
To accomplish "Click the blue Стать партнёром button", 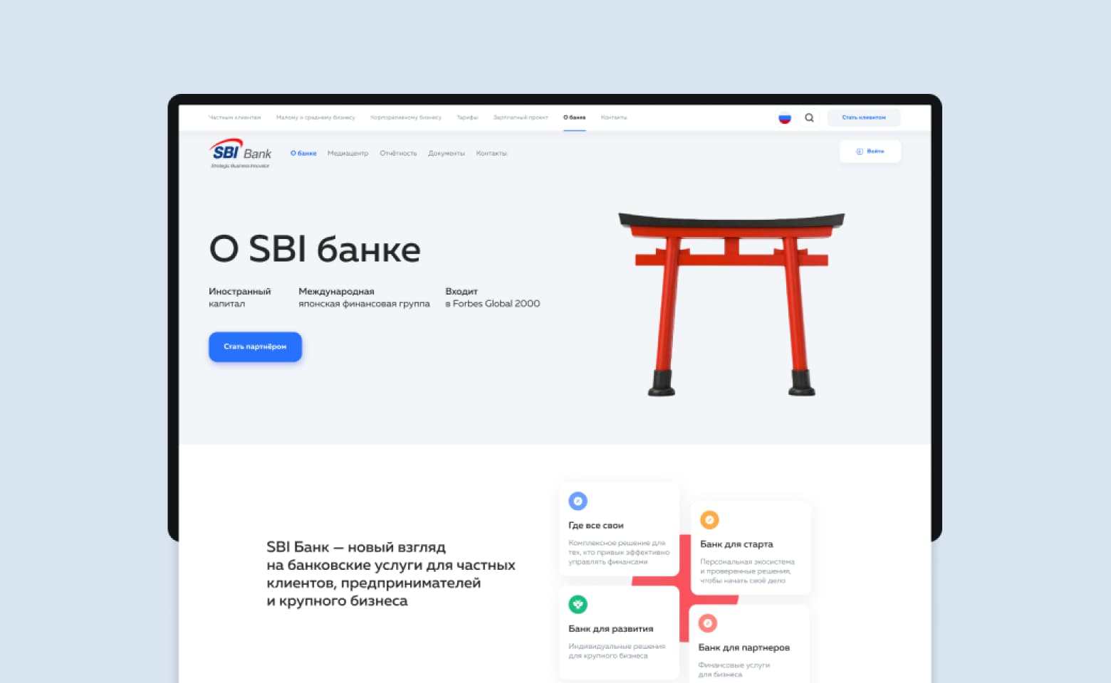I will (x=255, y=346).
